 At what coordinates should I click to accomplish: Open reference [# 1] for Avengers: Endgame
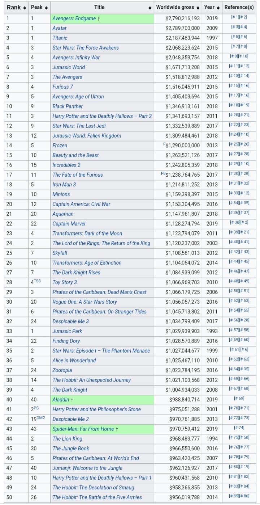[235, 17]
